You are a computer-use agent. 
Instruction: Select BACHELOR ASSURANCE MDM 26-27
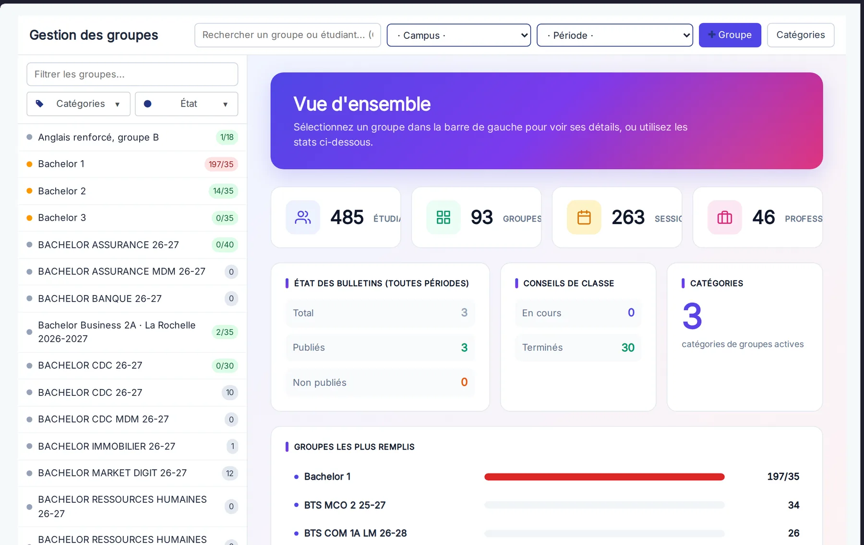[132, 272]
